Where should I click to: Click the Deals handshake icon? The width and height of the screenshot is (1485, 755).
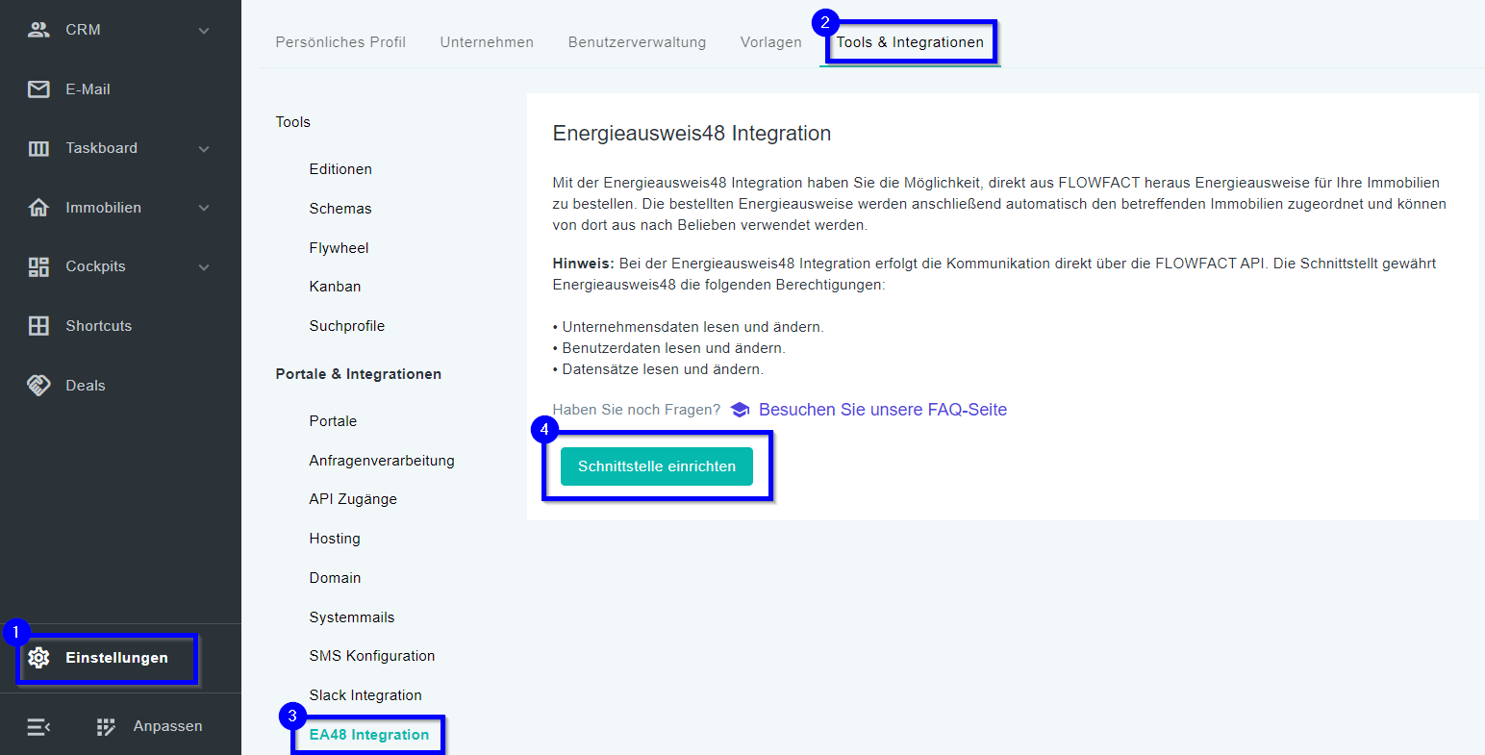click(38, 385)
